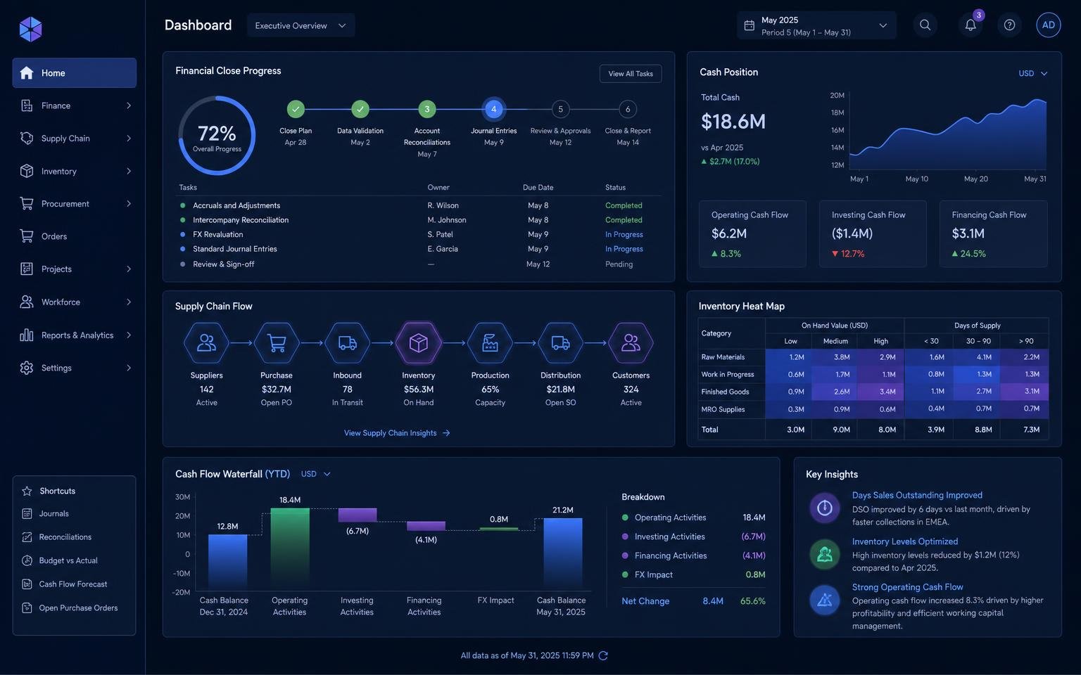The width and height of the screenshot is (1081, 675).
Task: Refresh data using the reload icon
Action: (603, 655)
